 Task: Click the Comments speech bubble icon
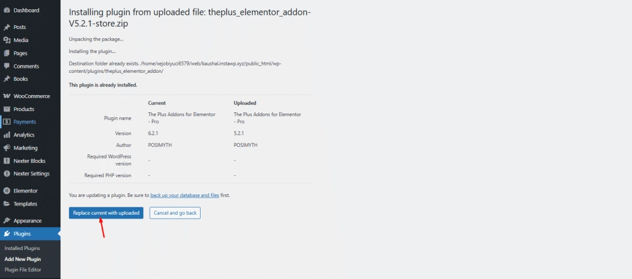pos(7,66)
